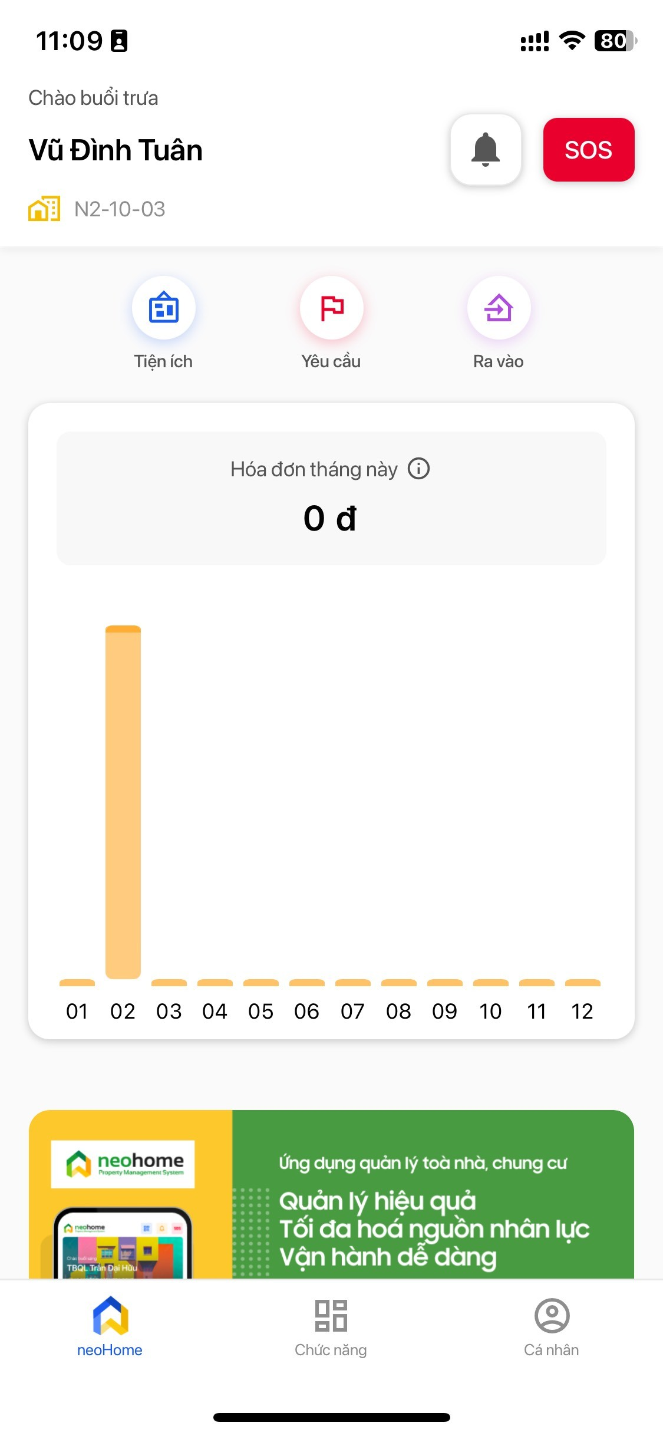Tap the apartment building icon near N2-10-03

tap(44, 209)
